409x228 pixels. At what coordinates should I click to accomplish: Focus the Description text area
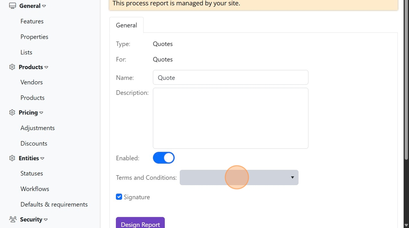click(230, 118)
